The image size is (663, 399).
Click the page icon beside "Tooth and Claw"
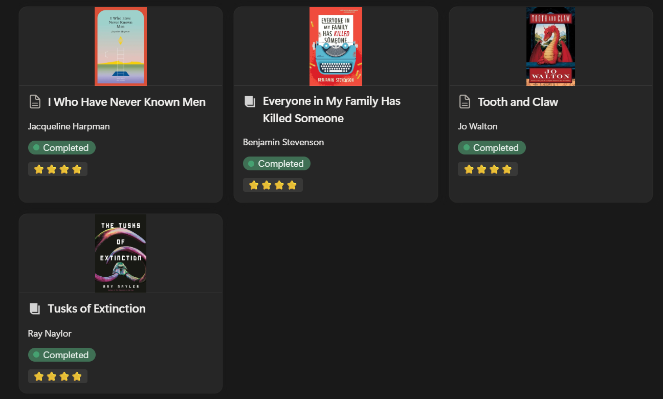coord(465,102)
